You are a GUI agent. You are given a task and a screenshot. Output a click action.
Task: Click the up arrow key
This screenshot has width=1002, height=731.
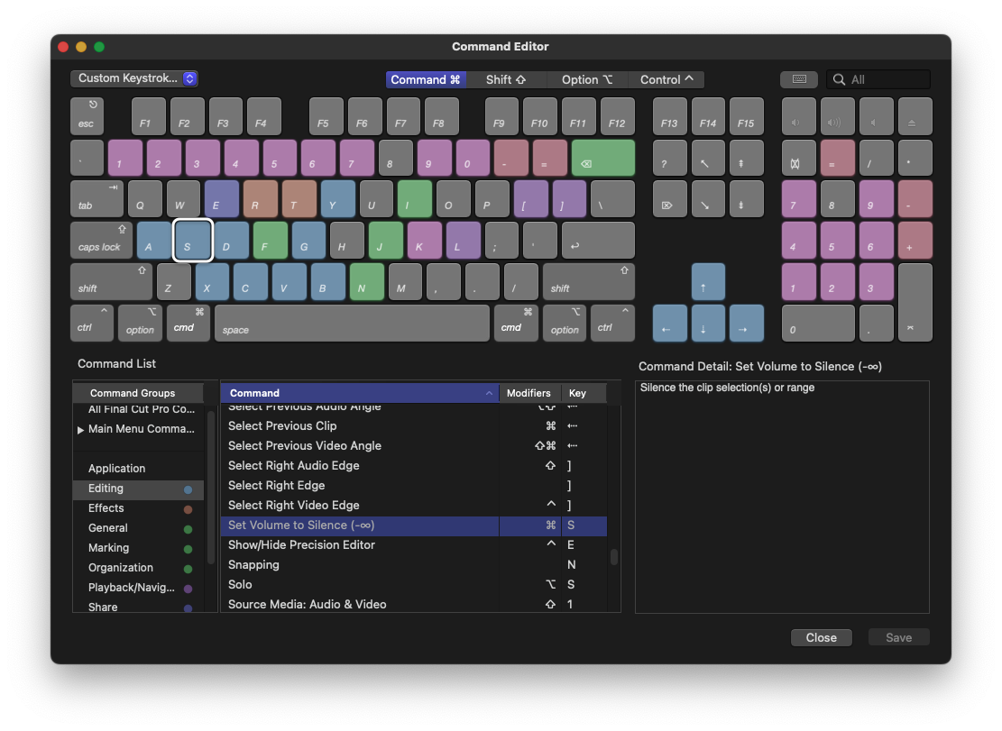708,281
